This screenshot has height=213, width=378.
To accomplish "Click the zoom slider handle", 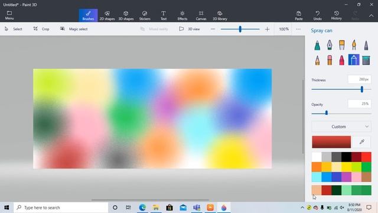I will coord(240,29).
